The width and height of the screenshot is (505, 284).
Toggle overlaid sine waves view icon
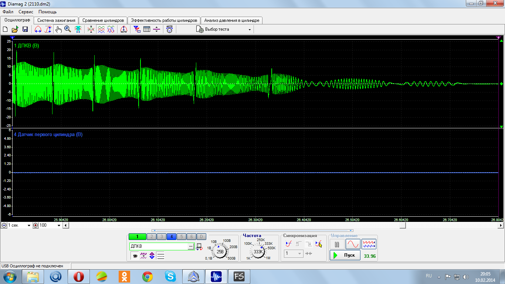111,29
